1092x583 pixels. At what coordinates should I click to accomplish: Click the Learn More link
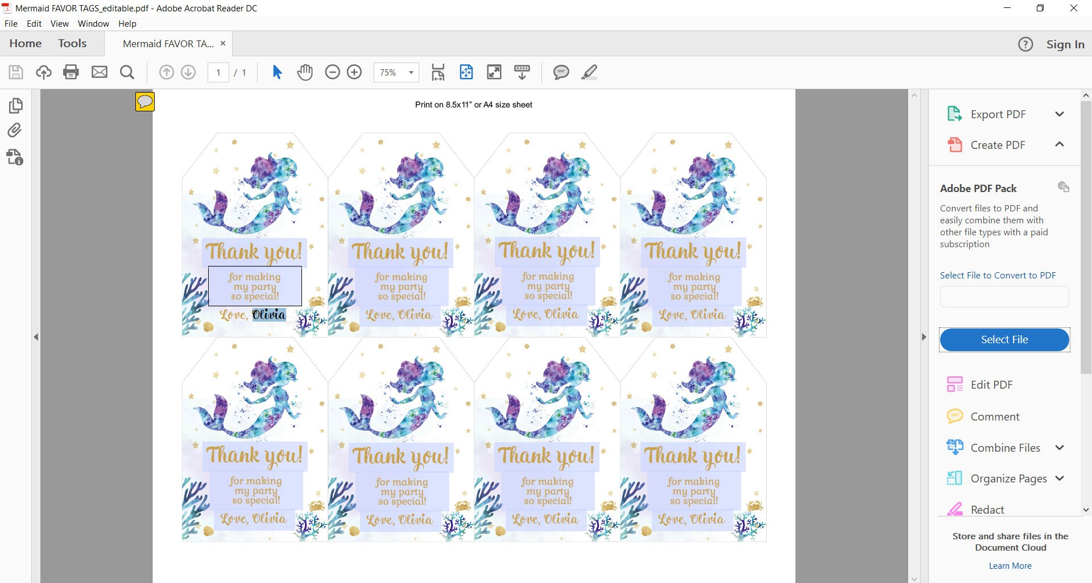tap(1010, 565)
